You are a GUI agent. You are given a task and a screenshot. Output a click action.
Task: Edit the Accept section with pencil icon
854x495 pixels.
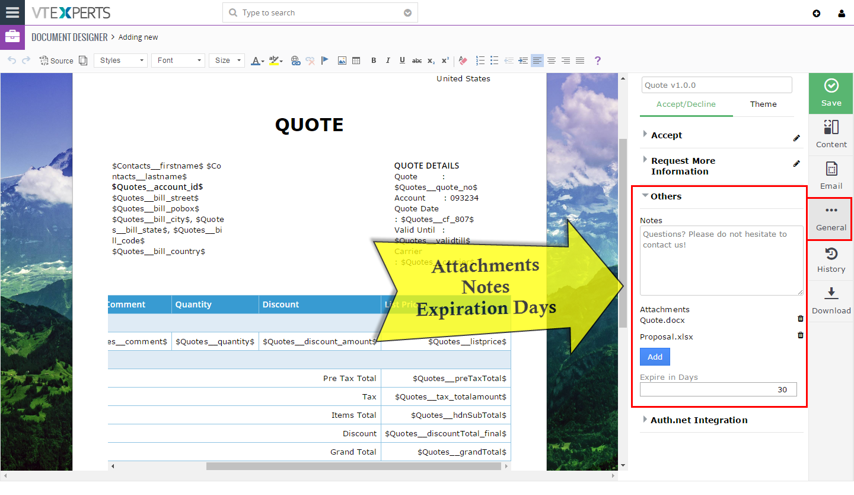tap(796, 138)
